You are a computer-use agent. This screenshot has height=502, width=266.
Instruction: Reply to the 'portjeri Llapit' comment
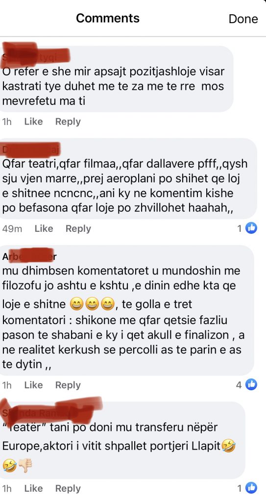(68, 488)
